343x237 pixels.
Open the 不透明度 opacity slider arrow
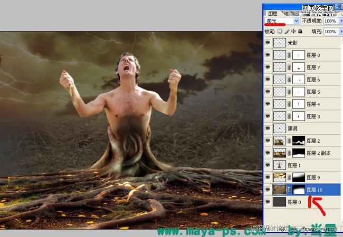[x=341, y=21]
